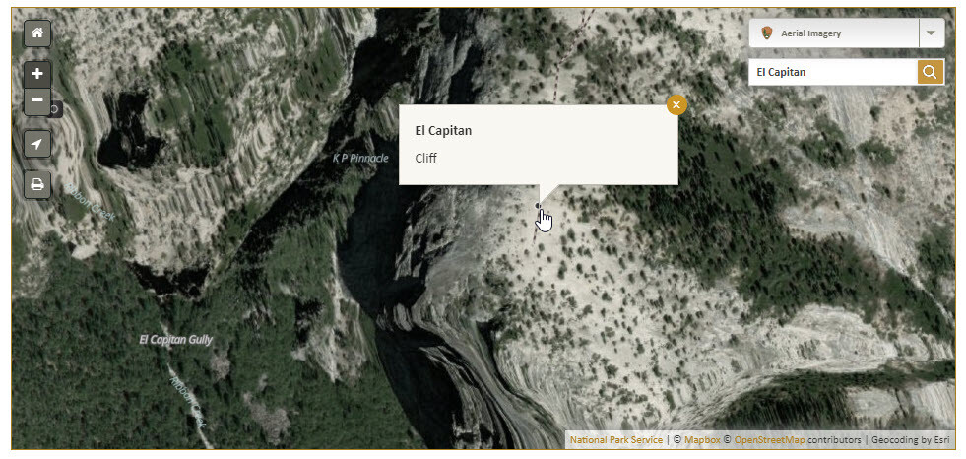Screen dimensions: 966x459
Task: Zoom out with the minus button
Action: click(x=37, y=101)
